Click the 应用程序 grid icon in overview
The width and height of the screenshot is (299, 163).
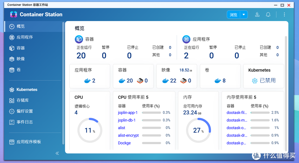pyautogui.click(x=186, y=39)
